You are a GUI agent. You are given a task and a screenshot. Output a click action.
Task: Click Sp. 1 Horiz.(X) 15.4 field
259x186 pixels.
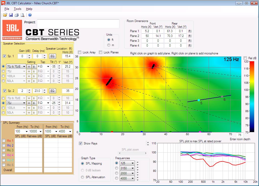[x=68, y=56]
